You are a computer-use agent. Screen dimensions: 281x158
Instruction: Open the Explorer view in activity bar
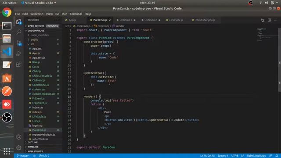click(18, 22)
